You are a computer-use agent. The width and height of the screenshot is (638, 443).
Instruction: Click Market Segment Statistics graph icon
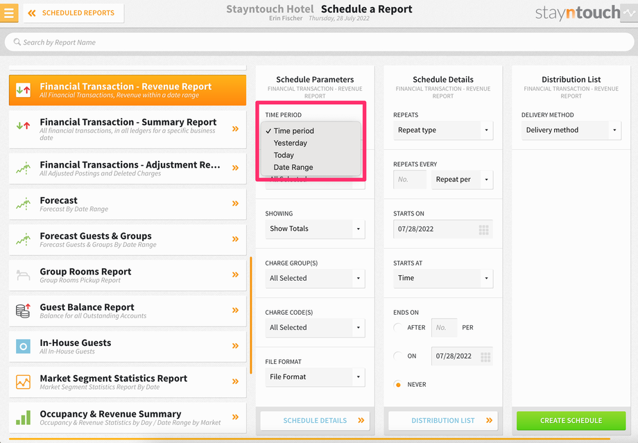tap(23, 382)
